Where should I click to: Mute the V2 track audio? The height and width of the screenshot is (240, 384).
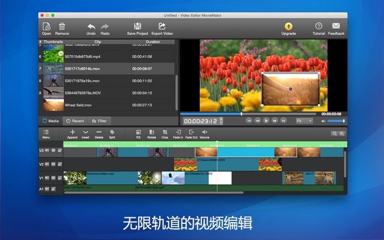[47, 164]
